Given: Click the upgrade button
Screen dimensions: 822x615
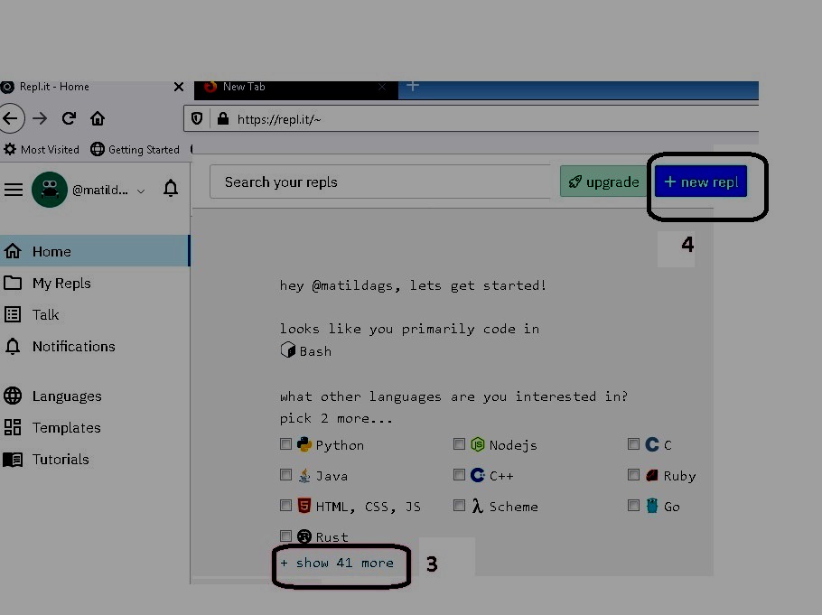Looking at the screenshot, I should point(602,182).
